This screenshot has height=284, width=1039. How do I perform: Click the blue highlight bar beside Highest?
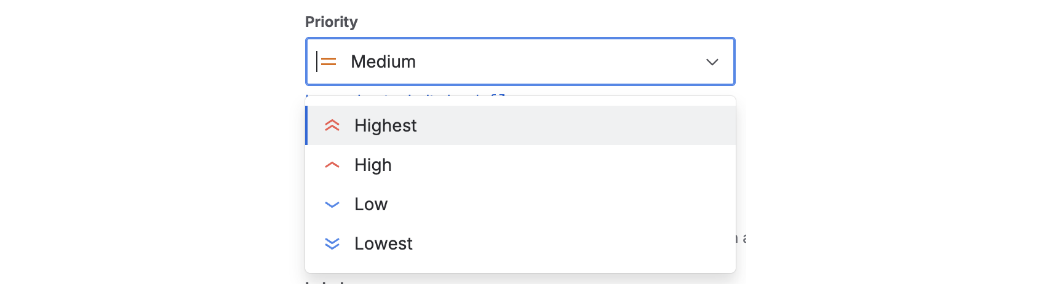pyautogui.click(x=306, y=125)
